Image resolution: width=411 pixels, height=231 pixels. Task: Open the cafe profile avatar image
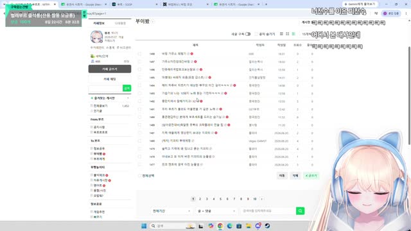[x=96, y=37]
